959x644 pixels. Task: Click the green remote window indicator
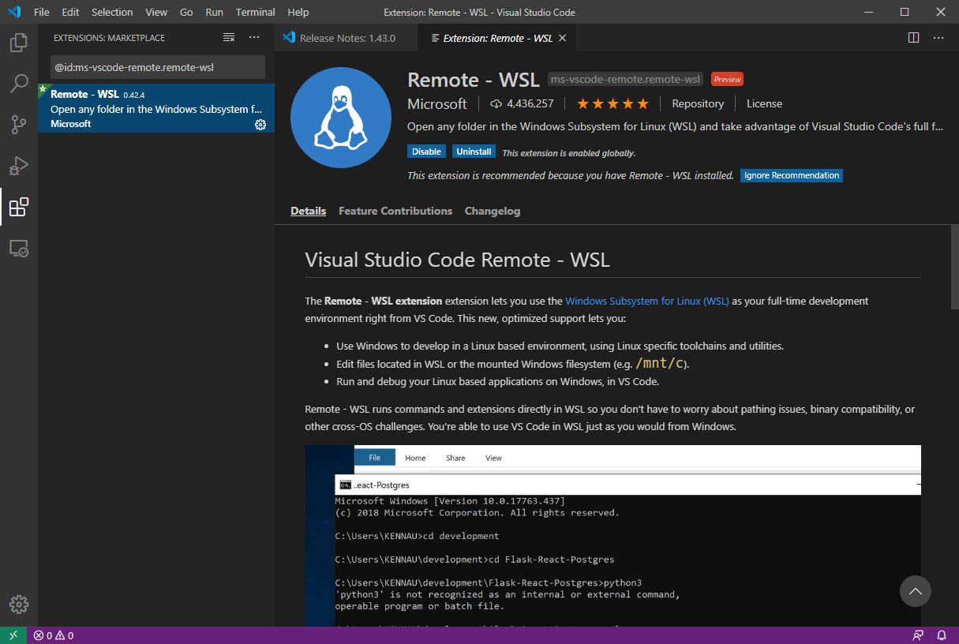tap(13, 635)
